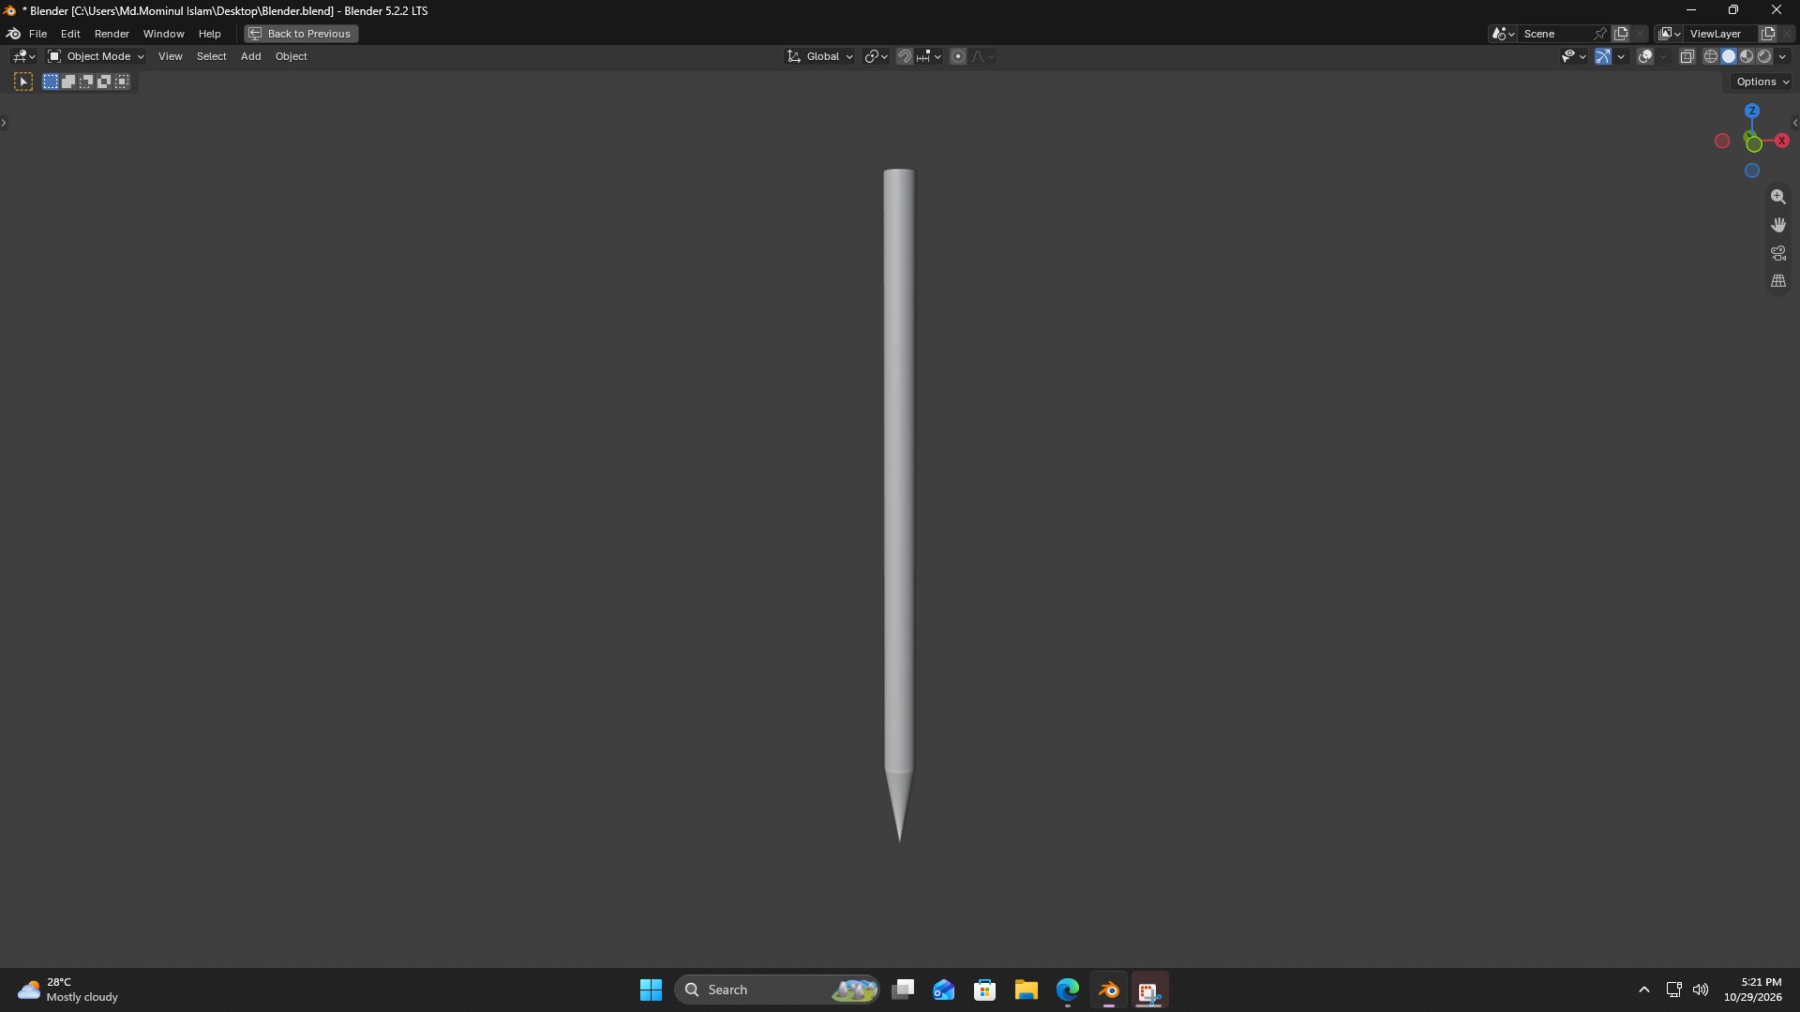Select the Tweak select box tool
Image resolution: width=1800 pixels, height=1012 pixels.
tap(23, 82)
